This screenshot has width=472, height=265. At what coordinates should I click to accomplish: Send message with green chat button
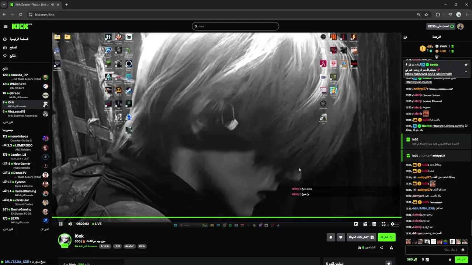click(x=461, y=259)
